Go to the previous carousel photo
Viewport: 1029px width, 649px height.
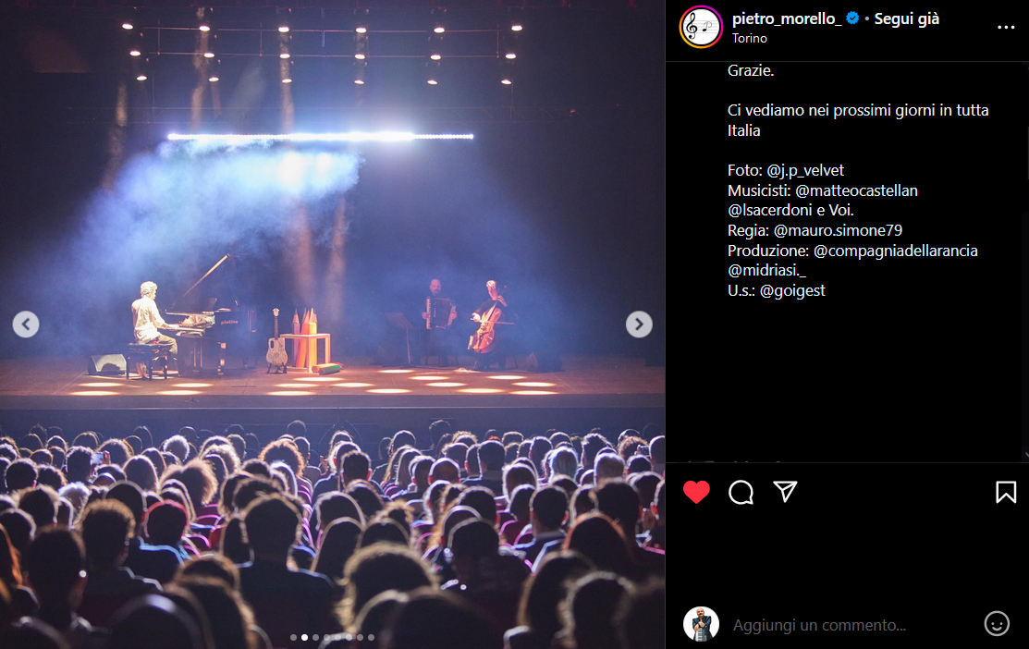26,324
